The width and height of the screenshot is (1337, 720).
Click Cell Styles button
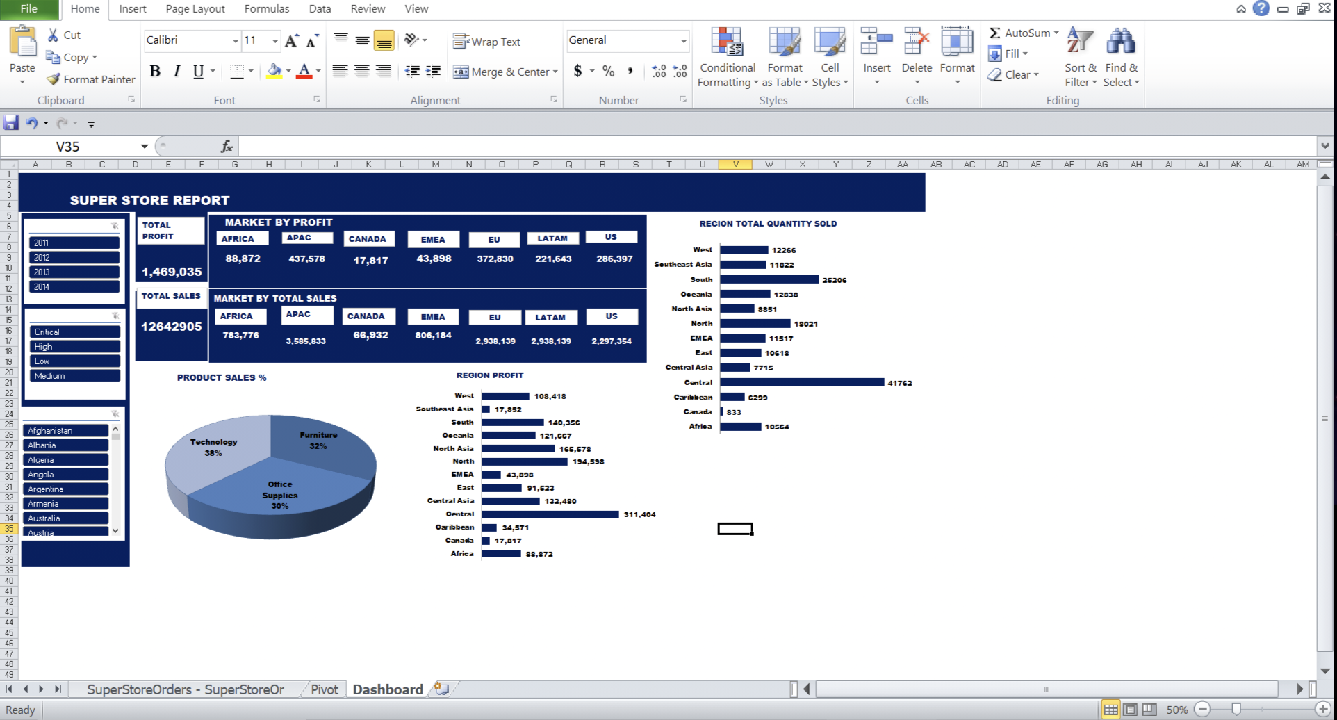click(x=830, y=58)
